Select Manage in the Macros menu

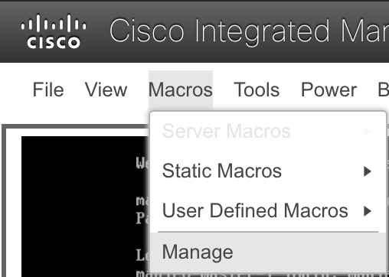click(x=268, y=252)
